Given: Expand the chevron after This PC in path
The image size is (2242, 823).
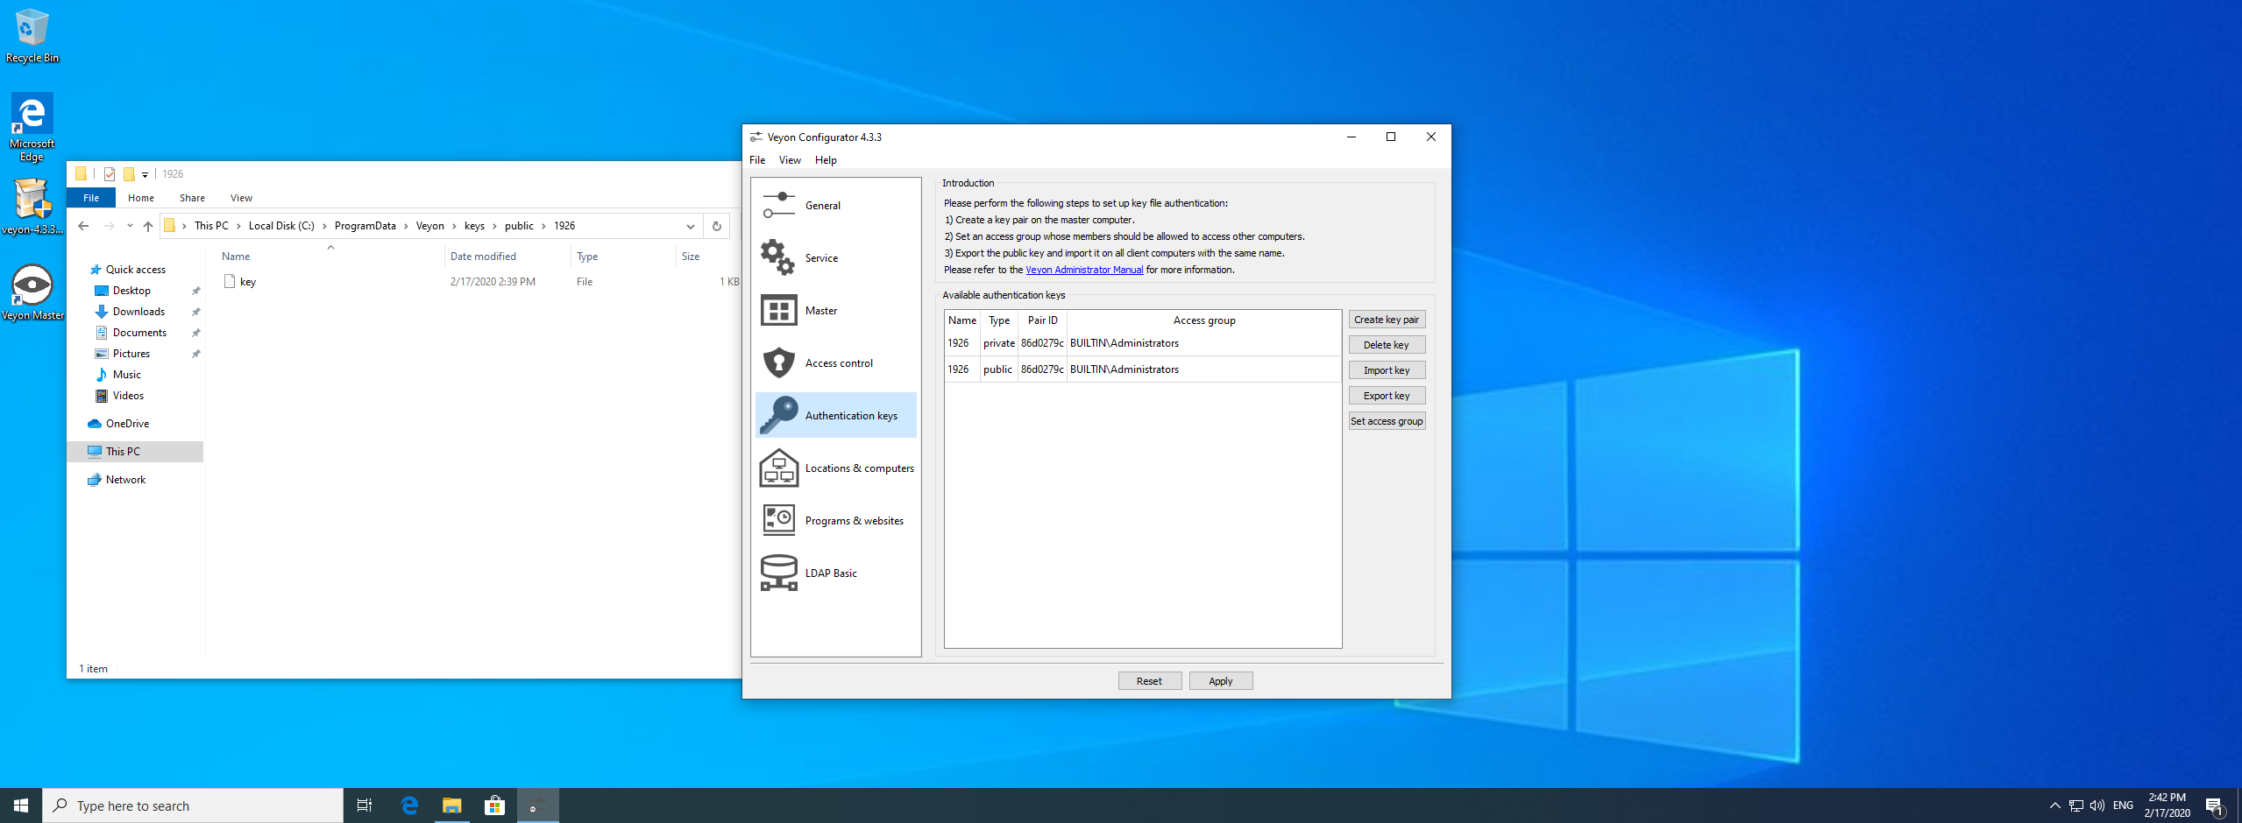Looking at the screenshot, I should tap(238, 226).
